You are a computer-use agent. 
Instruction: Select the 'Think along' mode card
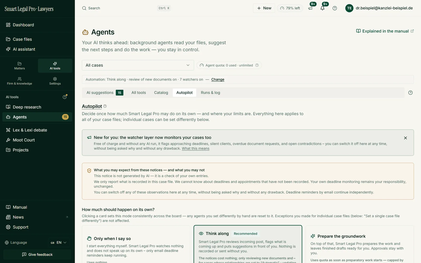(248, 244)
